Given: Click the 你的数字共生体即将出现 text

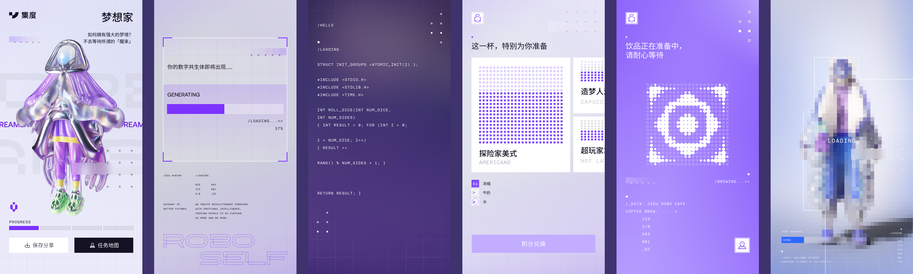Looking at the screenshot, I should tap(200, 67).
